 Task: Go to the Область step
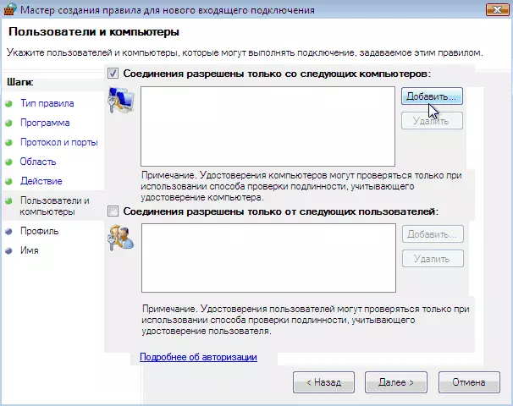38,162
